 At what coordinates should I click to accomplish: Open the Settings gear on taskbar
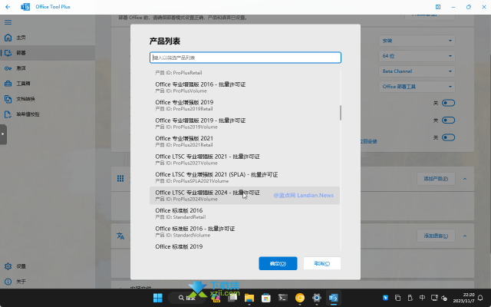317,298
